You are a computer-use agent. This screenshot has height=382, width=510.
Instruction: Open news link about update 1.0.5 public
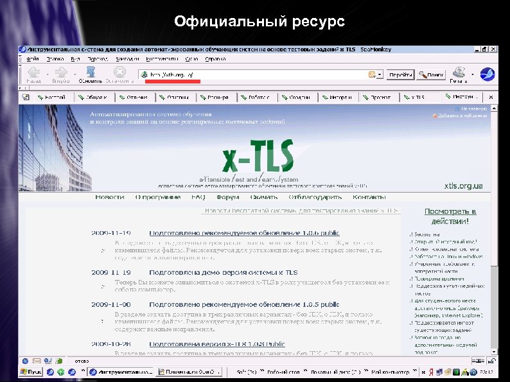244,304
